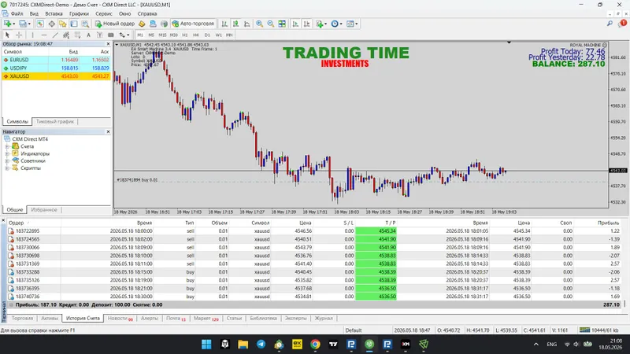This screenshot has height=354, width=630.
Task: Close the Обзор рынка panel
Action: pyautogui.click(x=108, y=44)
